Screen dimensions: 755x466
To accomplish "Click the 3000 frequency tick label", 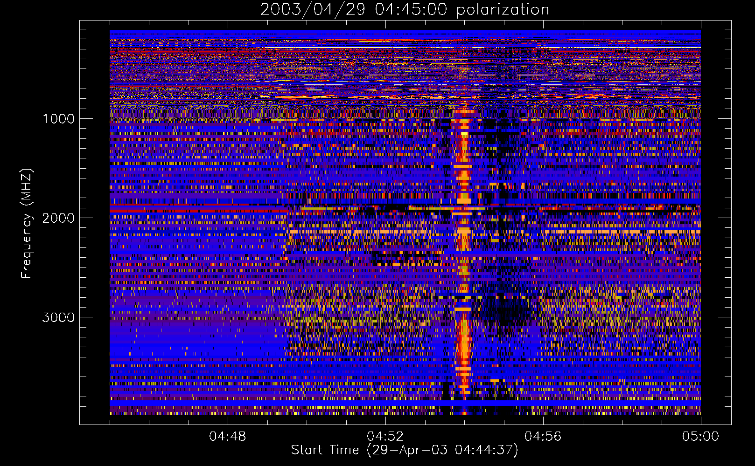I will tap(58, 317).
